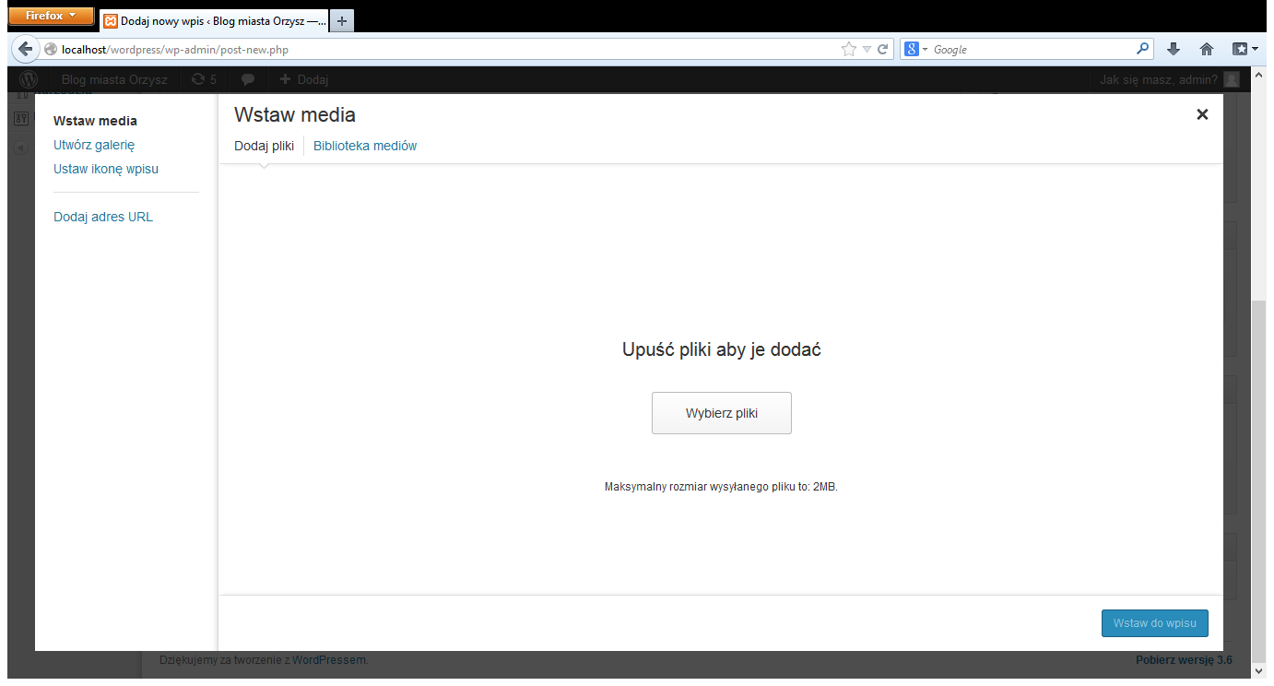
Task: Click the WordPress logo in the admin bar
Action: point(29,79)
